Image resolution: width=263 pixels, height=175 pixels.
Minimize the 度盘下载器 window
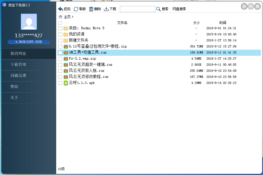(x=251, y=7)
